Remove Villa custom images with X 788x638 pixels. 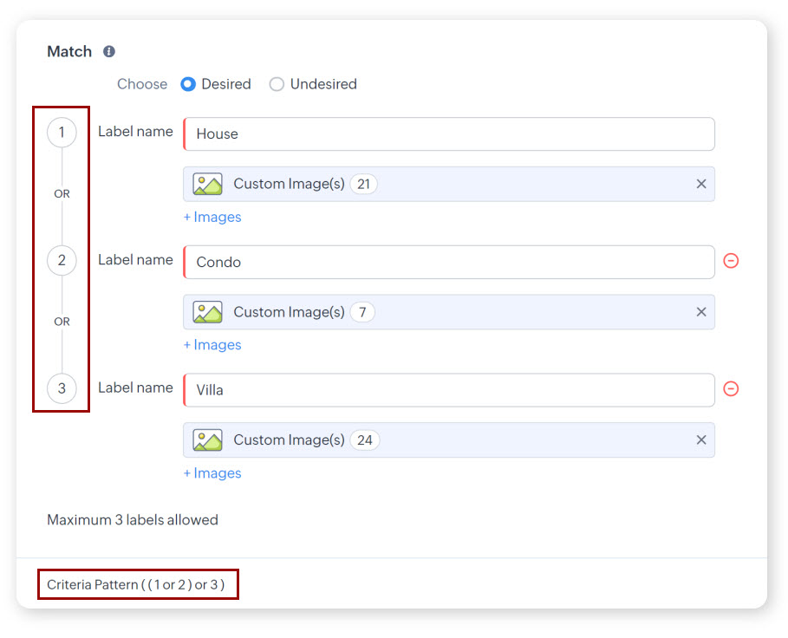point(701,440)
